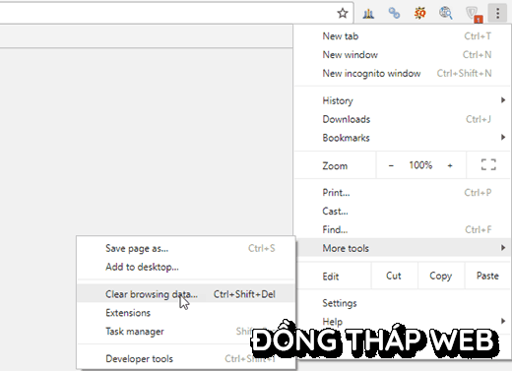The width and height of the screenshot is (512, 371).
Task: Select New window menu item
Action: [x=403, y=54]
